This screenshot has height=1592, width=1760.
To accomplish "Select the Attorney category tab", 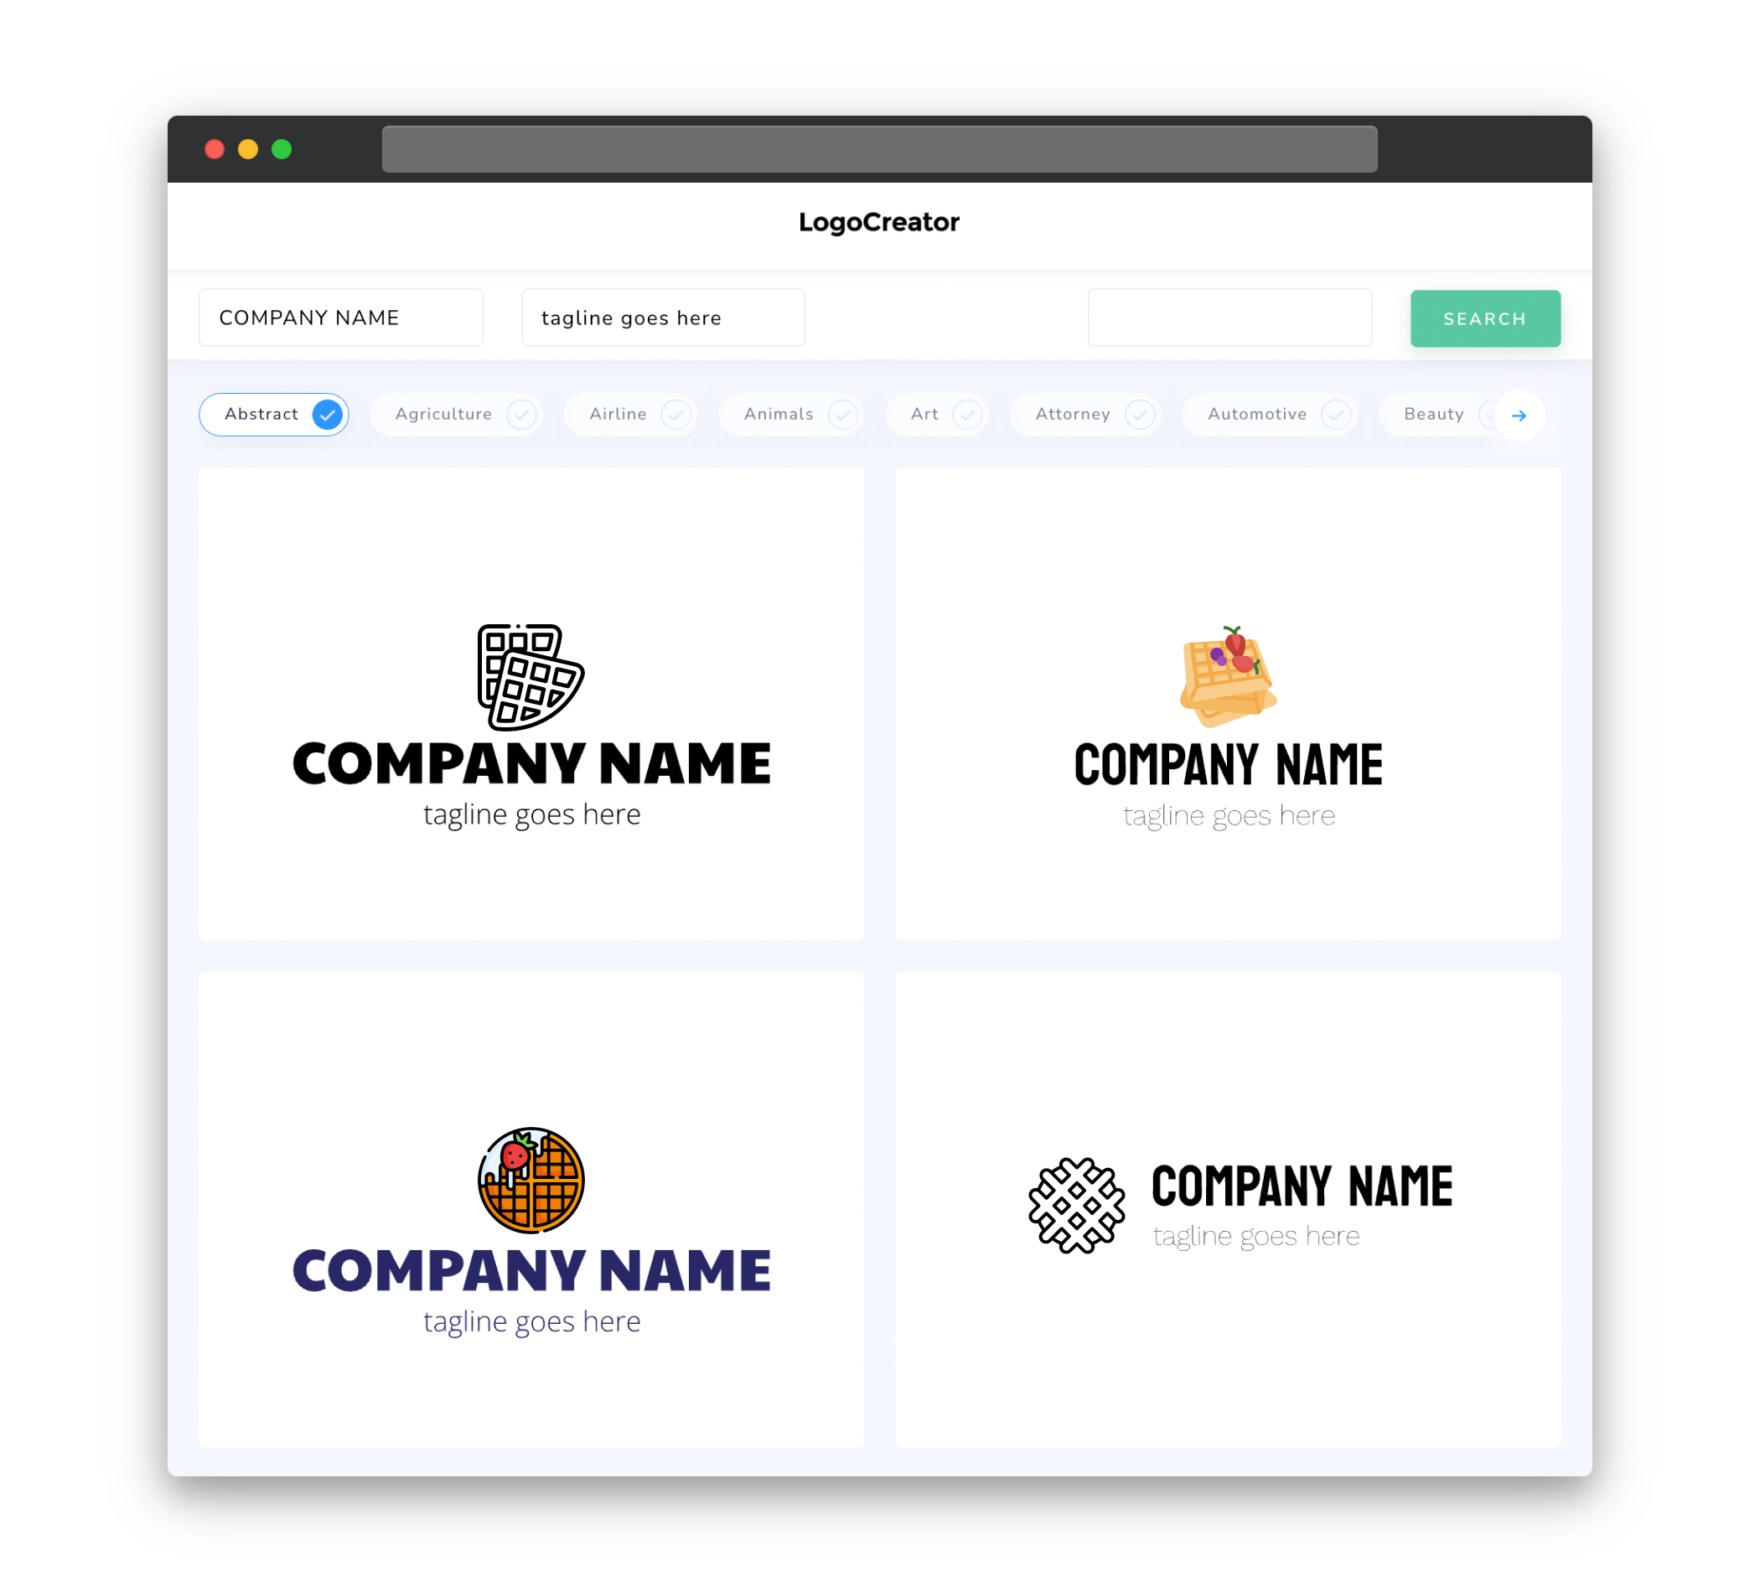I will [1090, 412].
